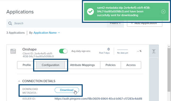The height and width of the screenshot is (101, 171).
Task: Click the '3 Applications' count text
Action: 15,33
